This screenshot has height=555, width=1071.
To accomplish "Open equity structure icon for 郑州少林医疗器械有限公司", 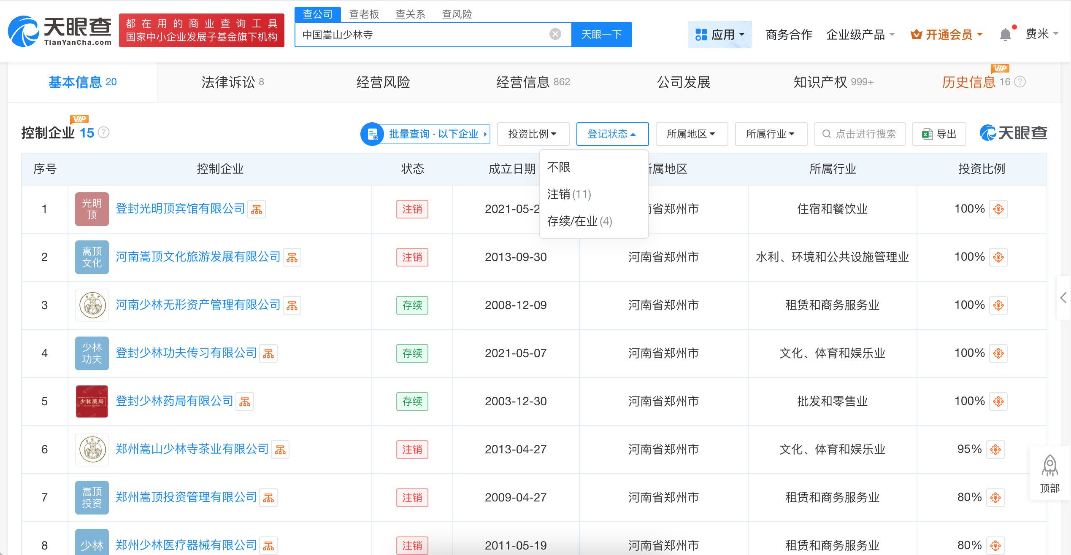I will tap(268, 546).
